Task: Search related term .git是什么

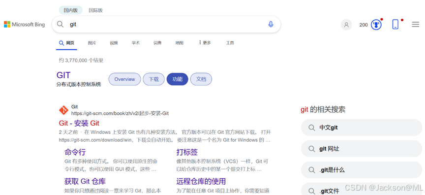Action: tap(362, 170)
